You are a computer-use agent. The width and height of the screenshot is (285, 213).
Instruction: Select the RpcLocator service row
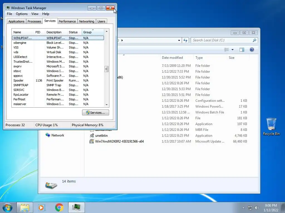click(58, 95)
